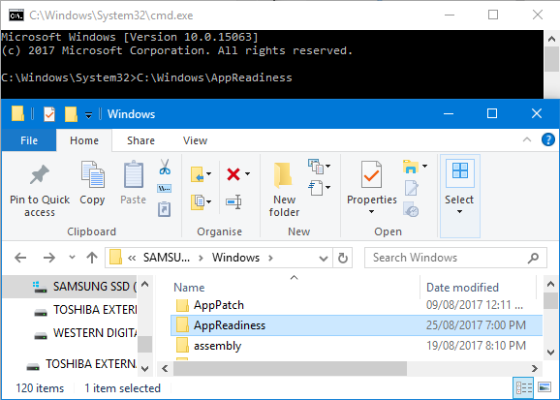
Task: Click Pin to Quick access
Action: tap(40, 191)
